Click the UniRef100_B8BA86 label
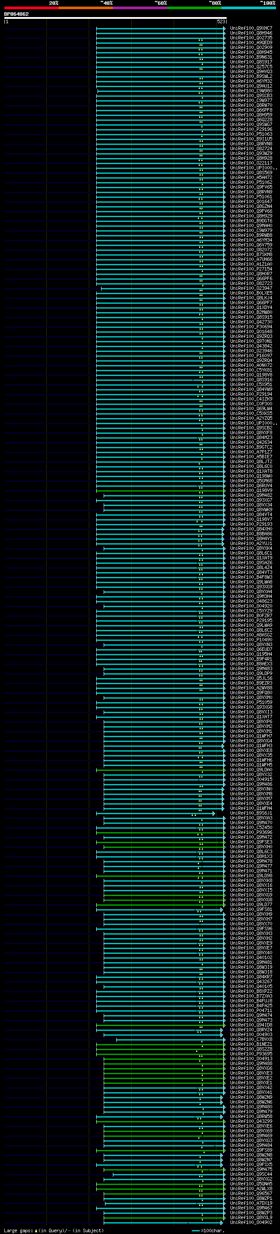Image resolution: width=280 pixels, height=1234 pixels. (251, 534)
